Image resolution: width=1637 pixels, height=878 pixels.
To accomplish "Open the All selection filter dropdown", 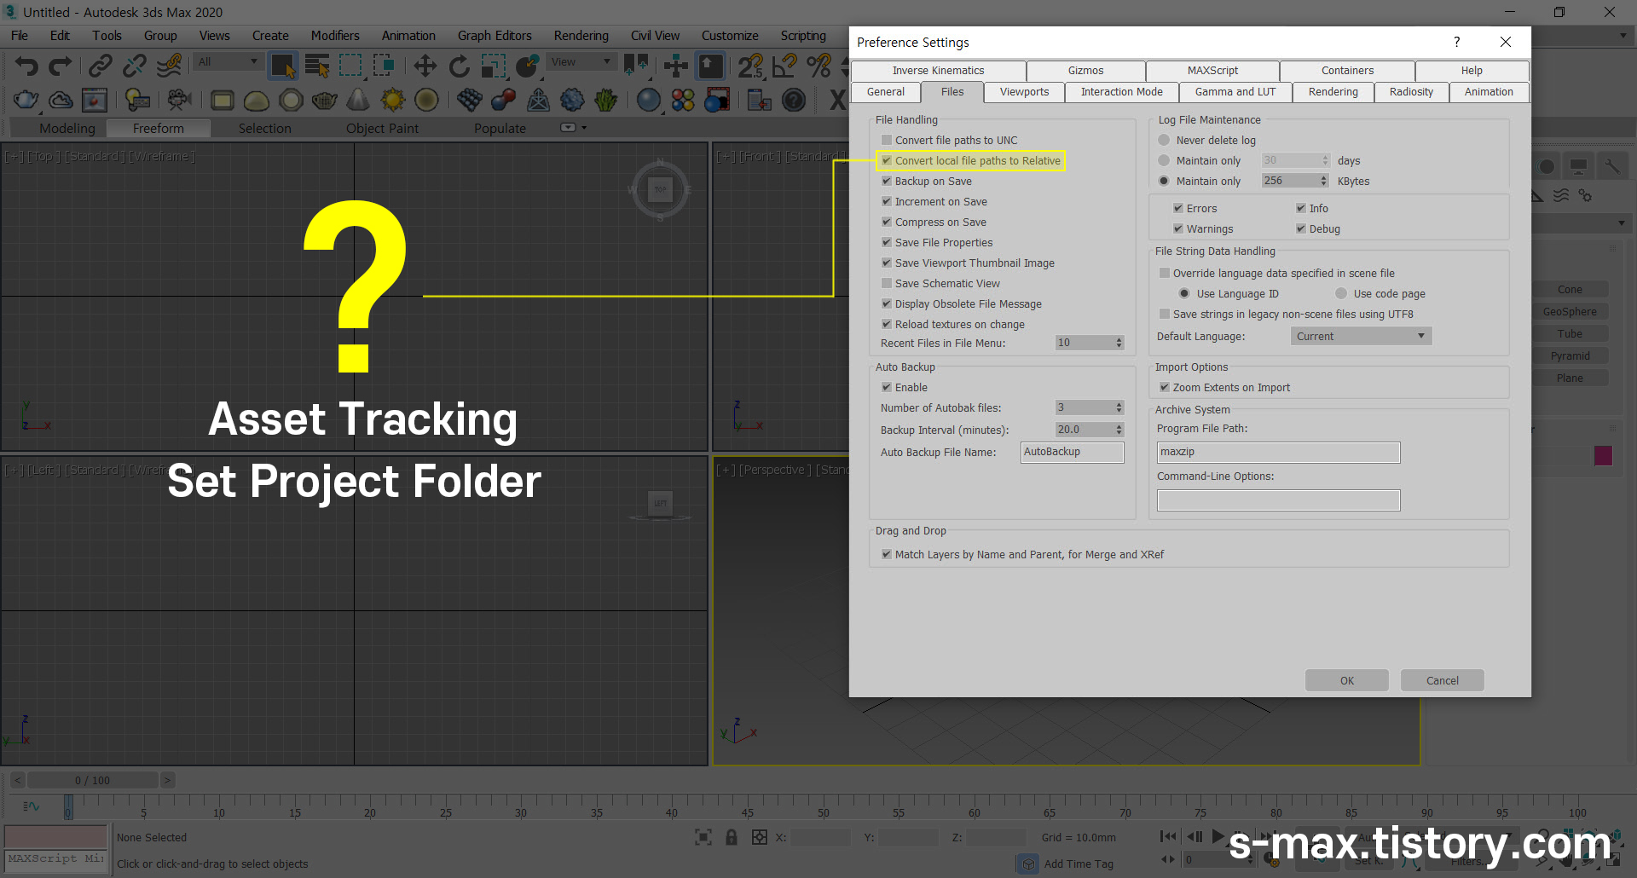I will (228, 61).
